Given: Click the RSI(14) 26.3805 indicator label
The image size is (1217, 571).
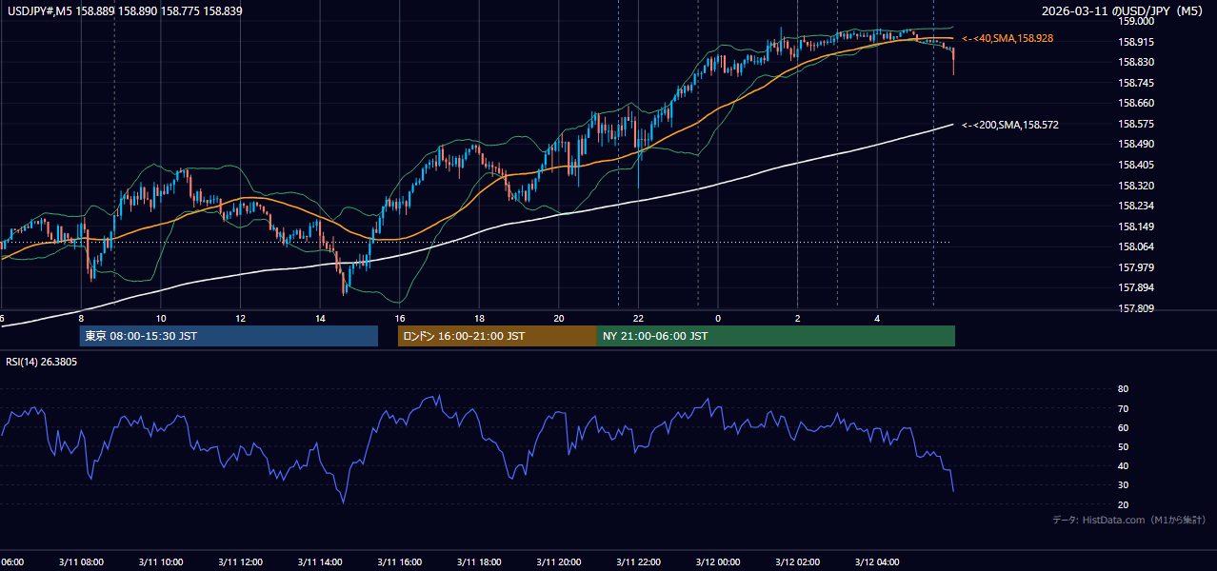Looking at the screenshot, I should coord(42,362).
